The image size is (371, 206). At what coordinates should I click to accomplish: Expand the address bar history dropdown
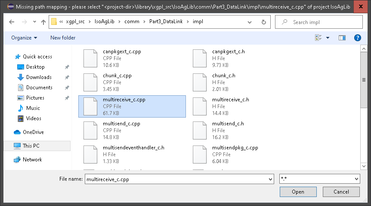(249, 22)
